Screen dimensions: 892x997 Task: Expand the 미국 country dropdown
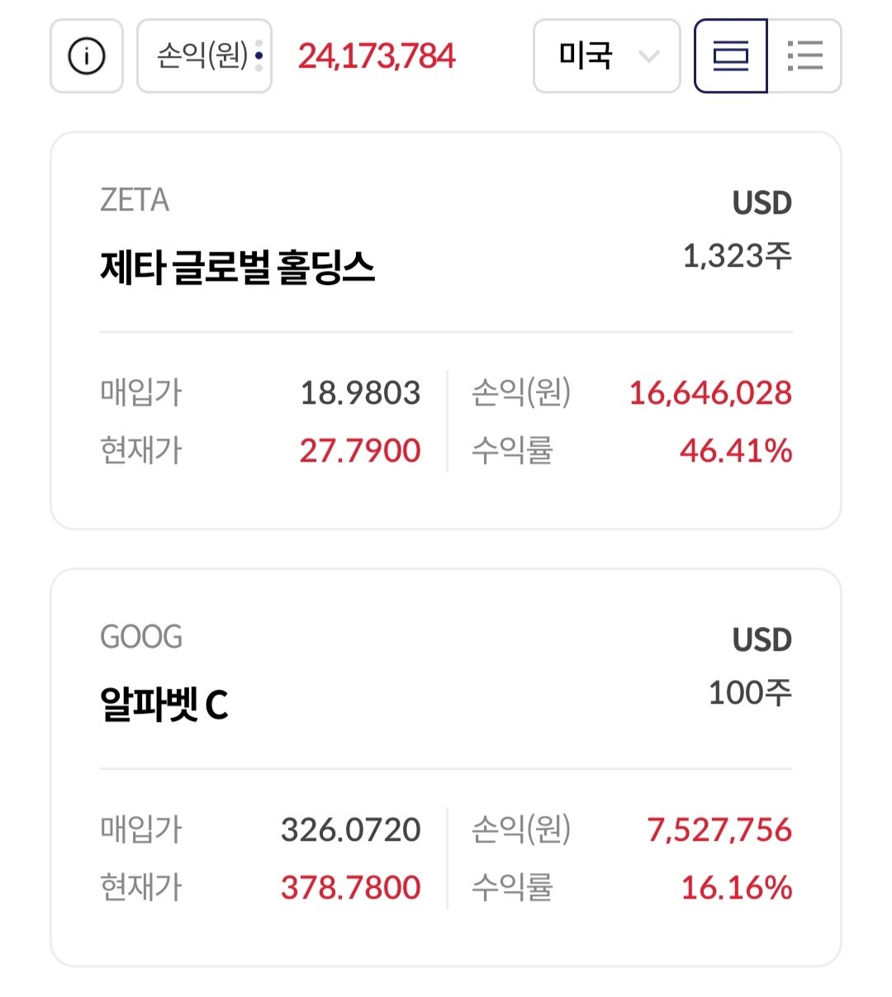pyautogui.click(x=606, y=56)
